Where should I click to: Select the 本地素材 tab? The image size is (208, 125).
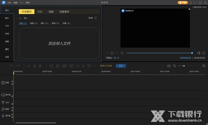point(27,12)
